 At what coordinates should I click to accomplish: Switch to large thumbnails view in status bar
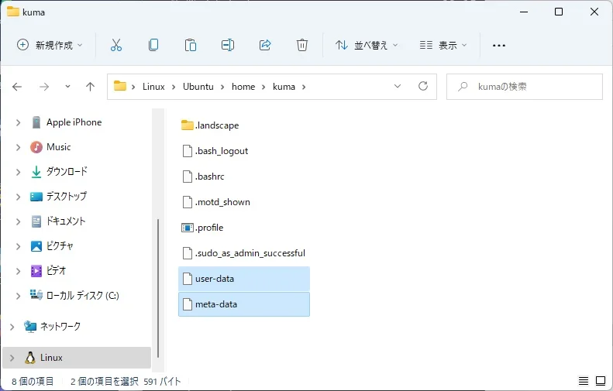click(x=600, y=381)
